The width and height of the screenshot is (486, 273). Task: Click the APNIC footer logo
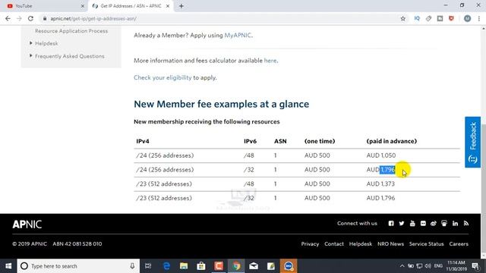tap(27, 224)
